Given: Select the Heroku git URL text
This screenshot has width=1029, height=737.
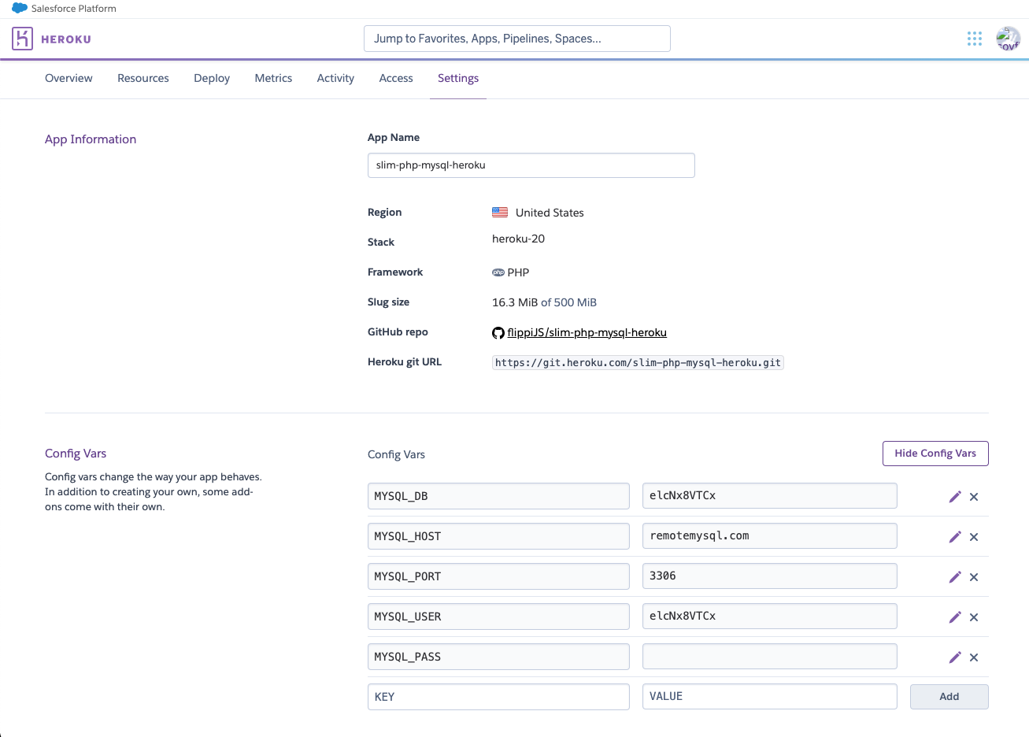Looking at the screenshot, I should [638, 363].
